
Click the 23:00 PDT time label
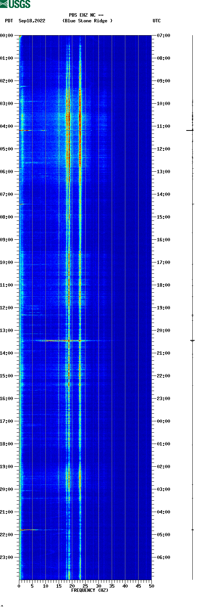(7, 557)
